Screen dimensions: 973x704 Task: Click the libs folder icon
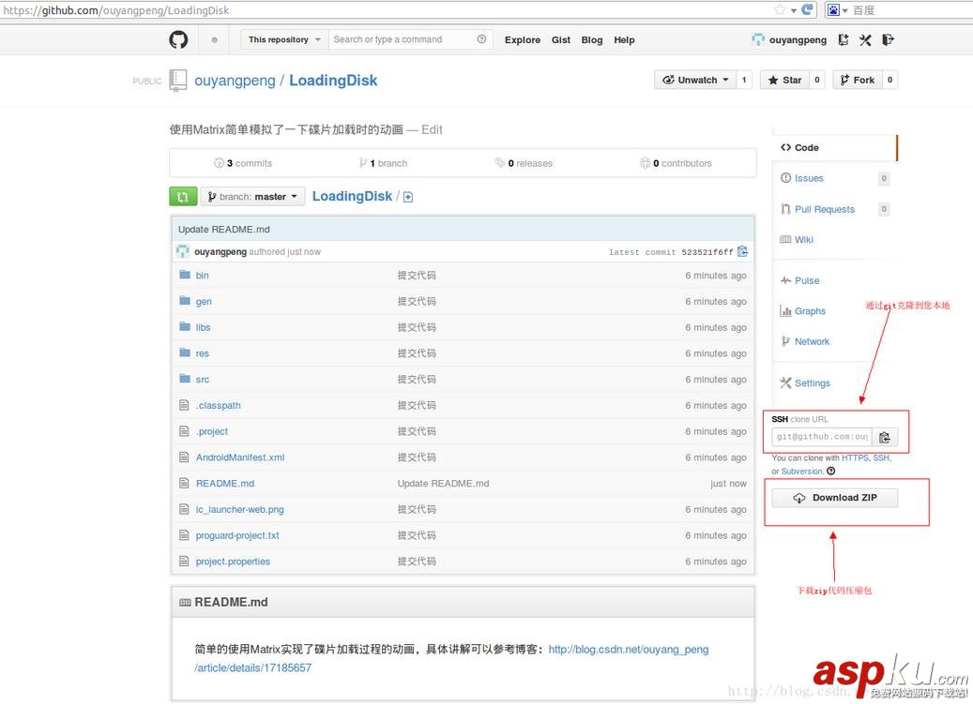(184, 326)
